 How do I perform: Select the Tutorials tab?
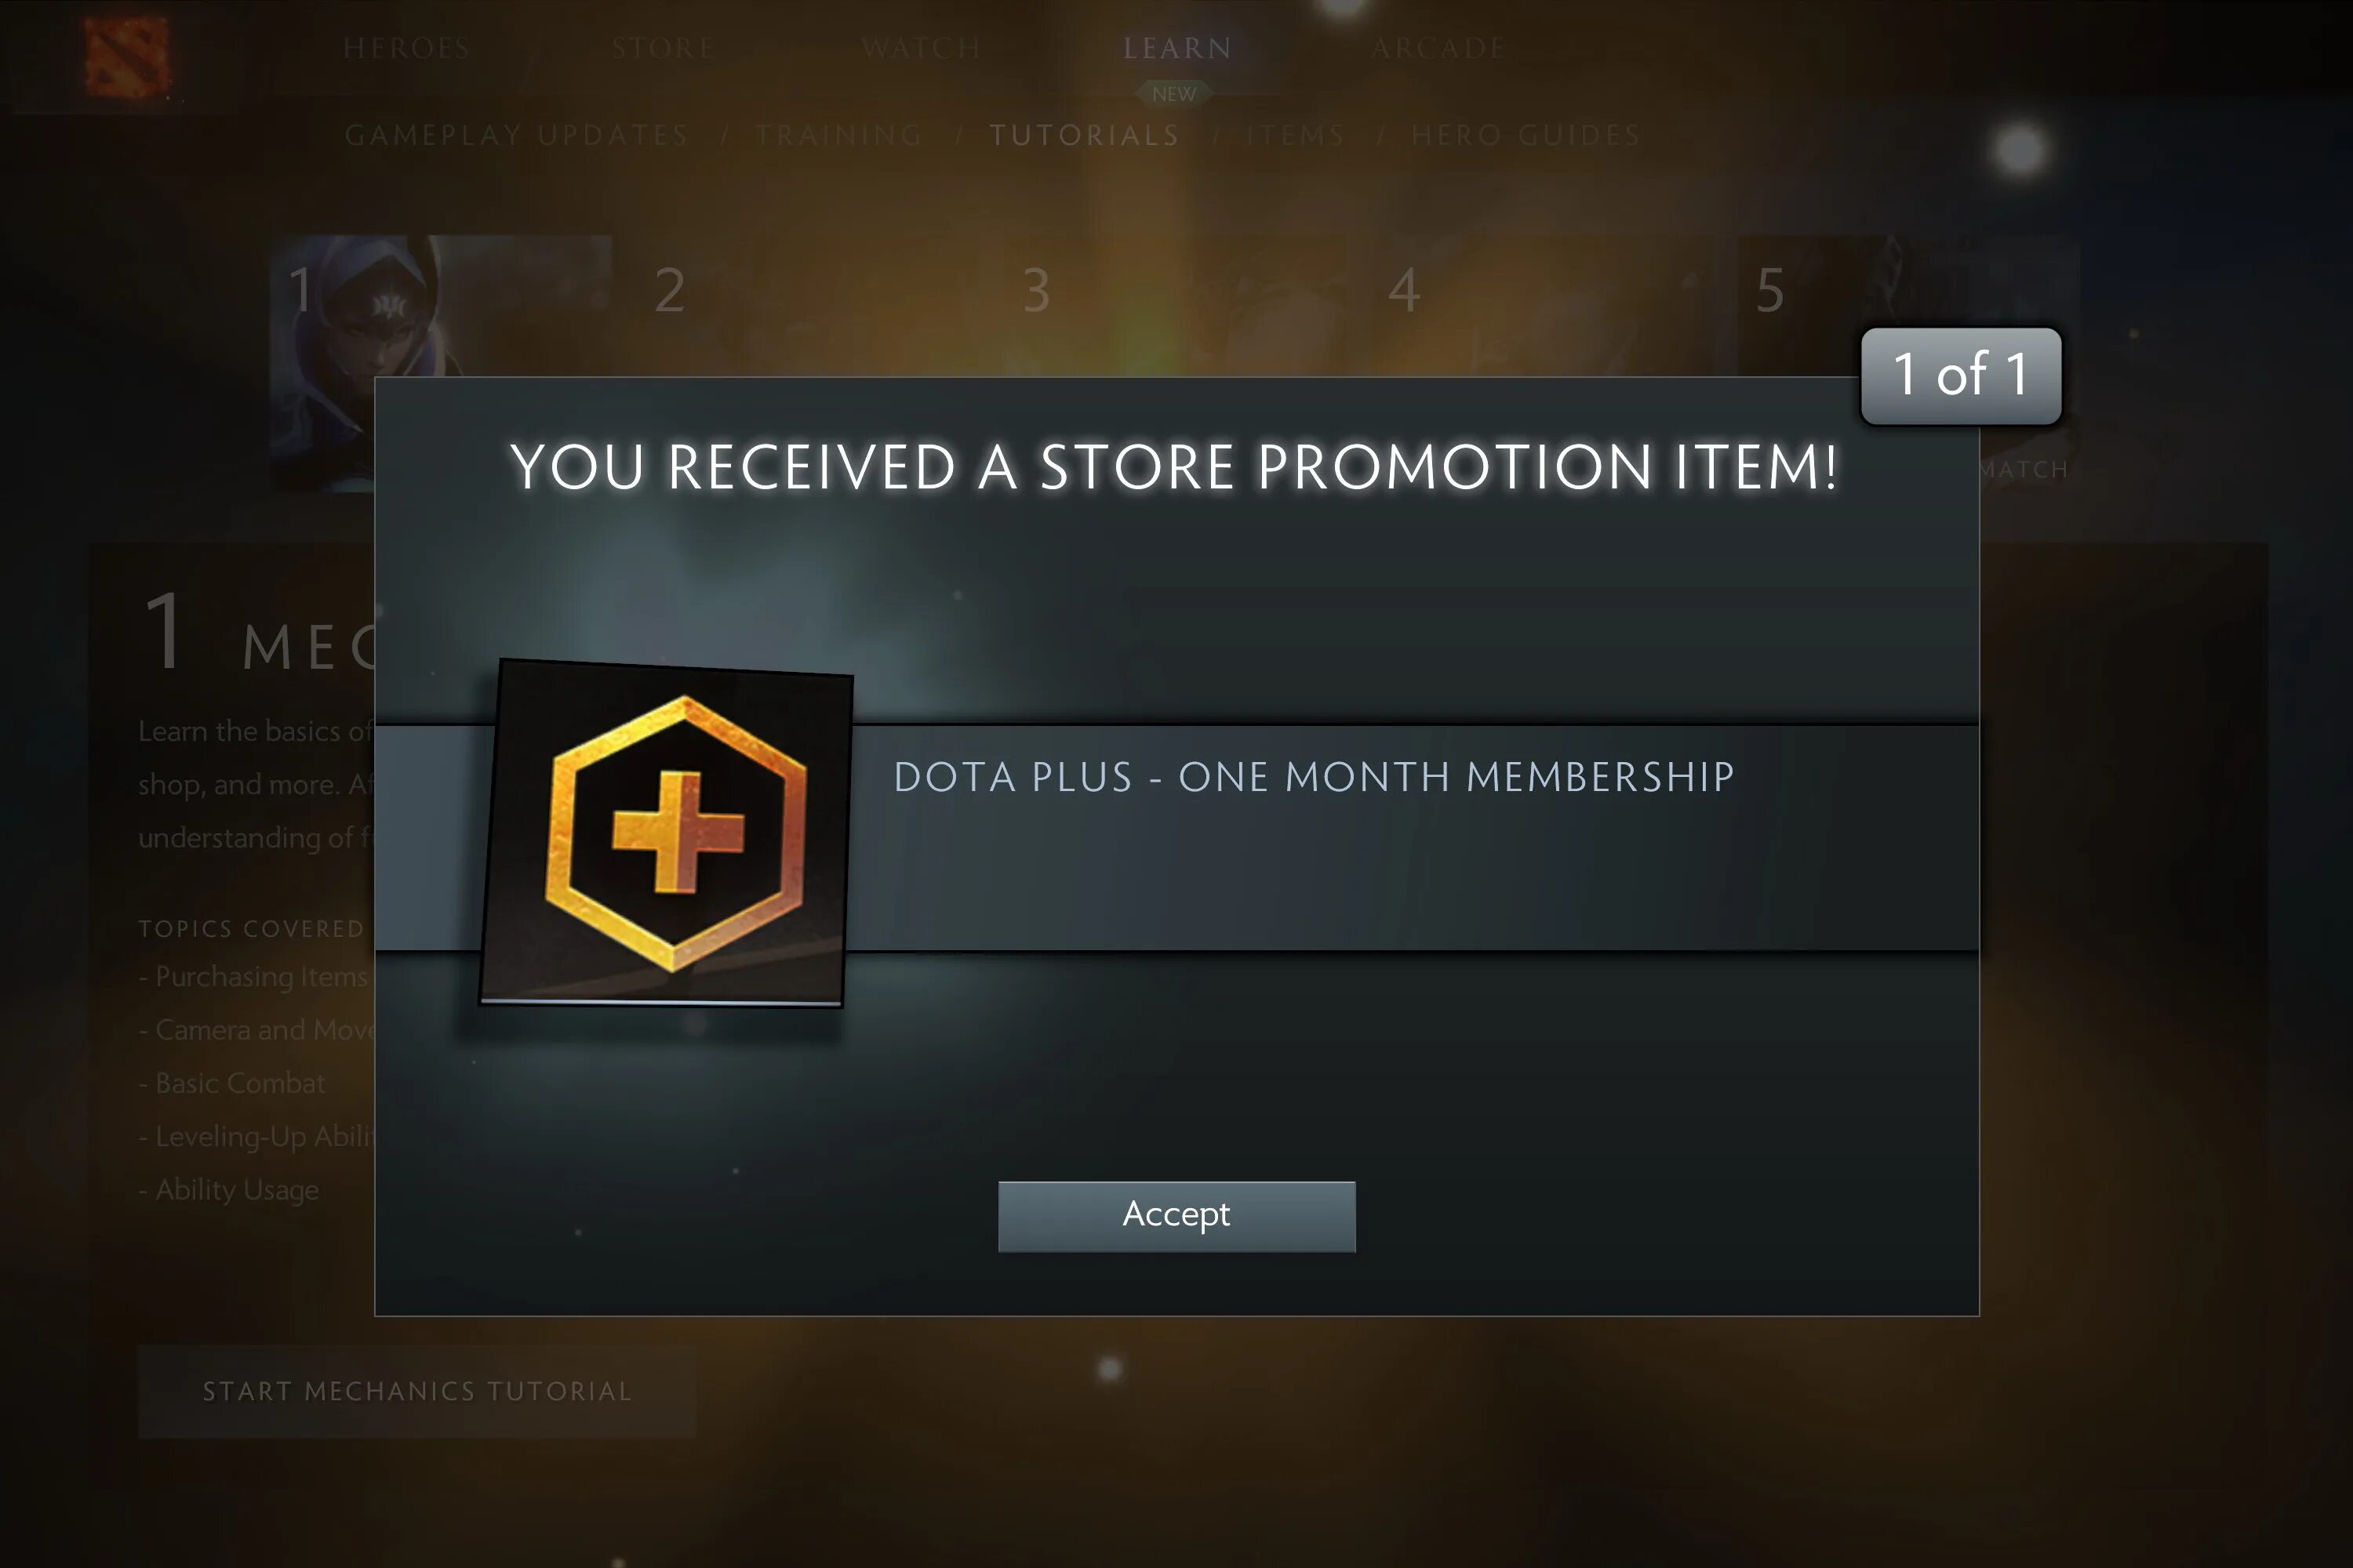point(1085,135)
